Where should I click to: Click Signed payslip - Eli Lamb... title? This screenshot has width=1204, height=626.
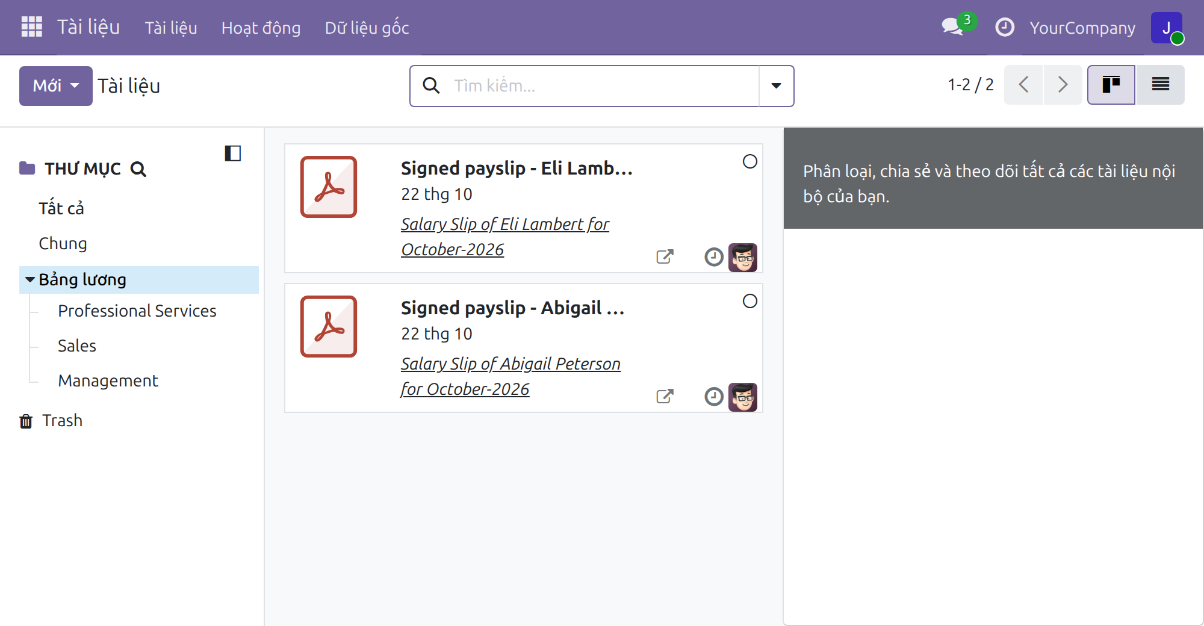click(x=517, y=168)
